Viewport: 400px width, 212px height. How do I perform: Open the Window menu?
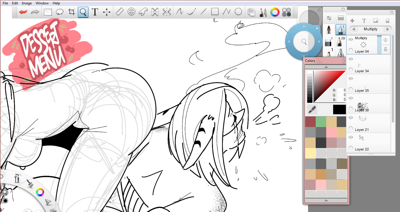[42, 3]
